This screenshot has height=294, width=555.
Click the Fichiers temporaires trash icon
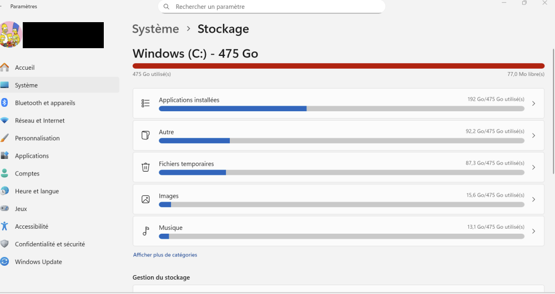pos(145,167)
